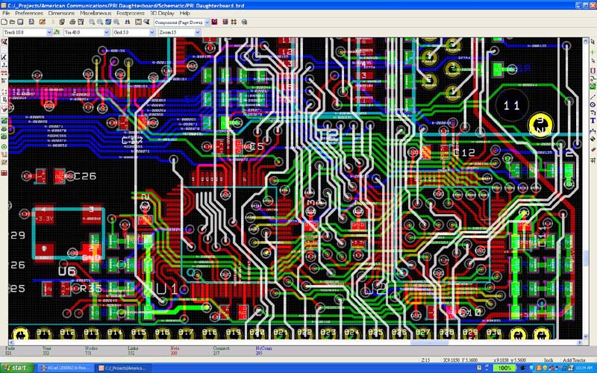Image resolution: width=597 pixels, height=373 pixels.
Task: Toggle cursor shape option
Action: [4, 81]
